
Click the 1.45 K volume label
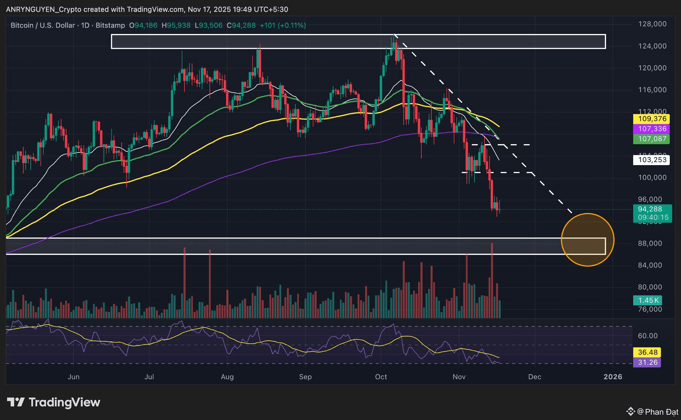648,300
